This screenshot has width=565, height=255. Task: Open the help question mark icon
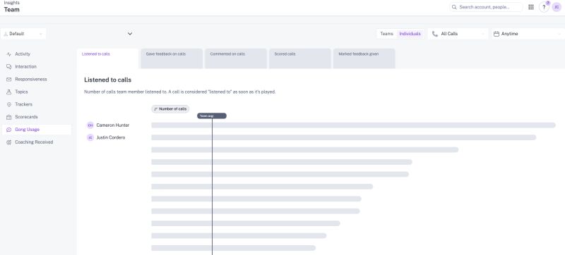click(544, 7)
